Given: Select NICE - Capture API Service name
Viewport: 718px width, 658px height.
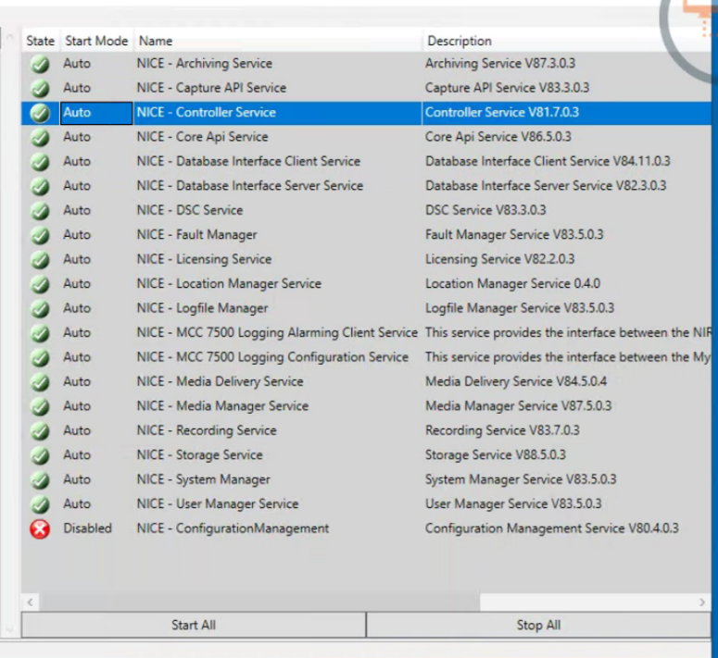Looking at the screenshot, I should tap(211, 88).
